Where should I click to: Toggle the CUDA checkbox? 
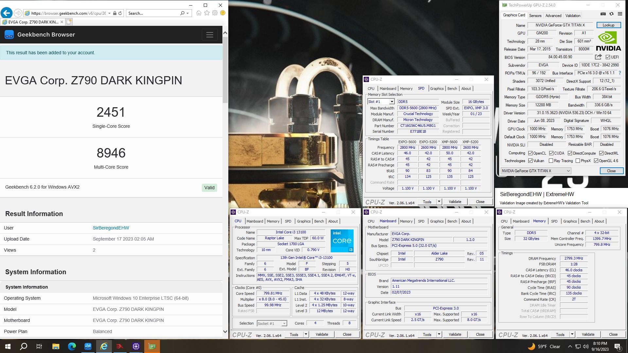point(551,153)
